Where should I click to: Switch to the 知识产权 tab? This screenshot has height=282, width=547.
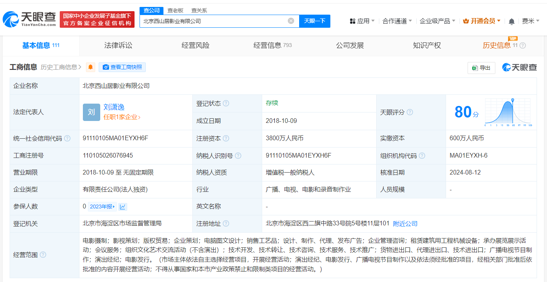[x=427, y=45]
